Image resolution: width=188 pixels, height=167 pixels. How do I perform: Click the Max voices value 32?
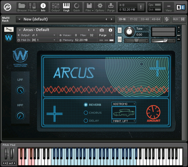pos(92,35)
